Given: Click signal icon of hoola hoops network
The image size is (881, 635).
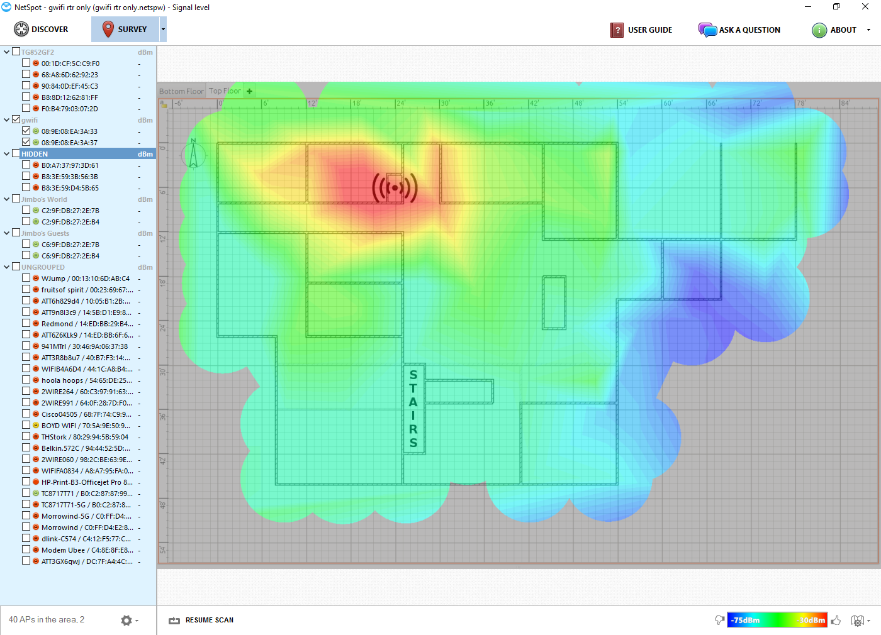Looking at the screenshot, I should click(36, 380).
